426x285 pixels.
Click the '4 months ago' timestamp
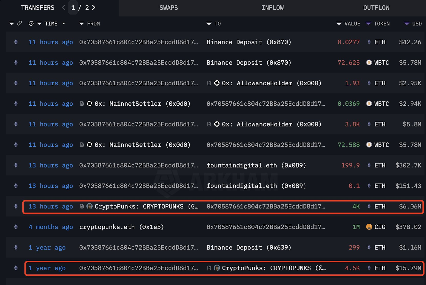[51, 227]
